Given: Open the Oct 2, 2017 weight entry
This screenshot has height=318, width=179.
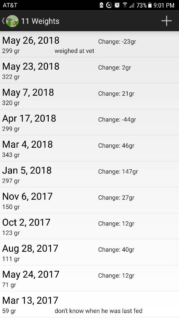Looking at the screenshot, I should [89, 226].
